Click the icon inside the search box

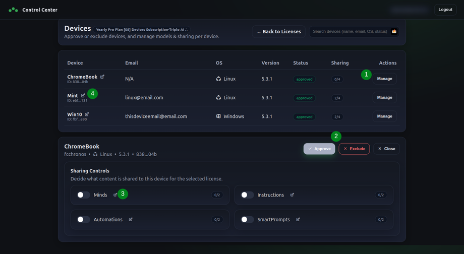click(394, 31)
